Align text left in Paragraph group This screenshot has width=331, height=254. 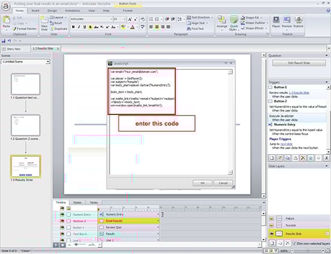(151, 27)
